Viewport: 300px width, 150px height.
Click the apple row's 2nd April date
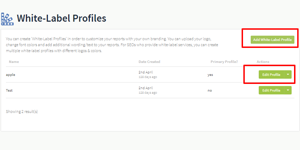pos(145,72)
